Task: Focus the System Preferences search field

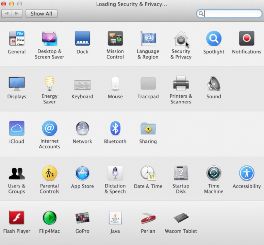Action: [x=232, y=14]
